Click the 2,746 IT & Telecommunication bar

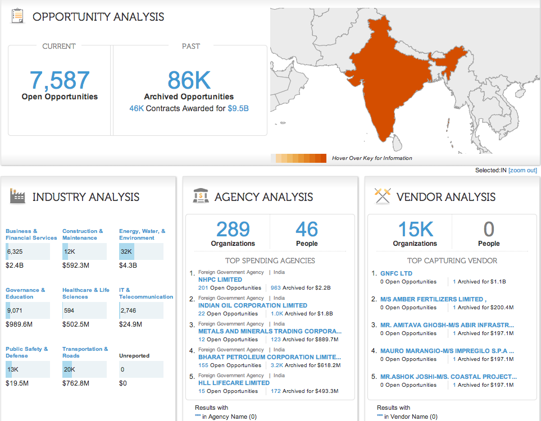coord(141,310)
